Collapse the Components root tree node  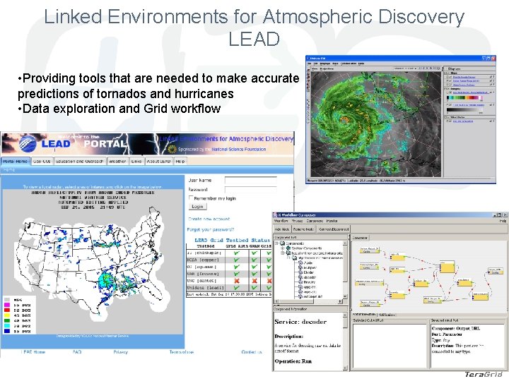(276, 243)
